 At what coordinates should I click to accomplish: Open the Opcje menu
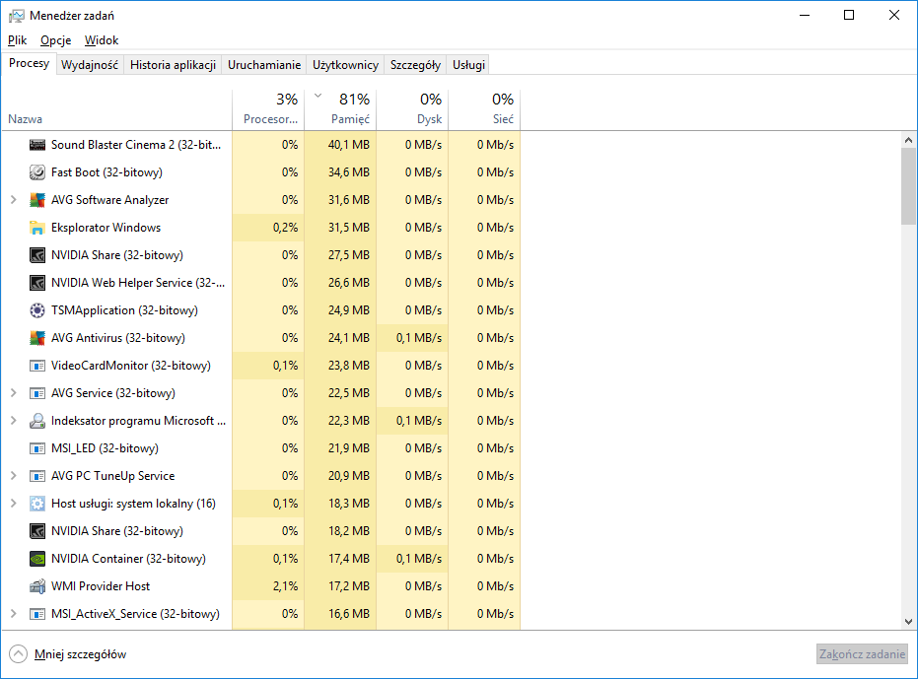(x=55, y=40)
